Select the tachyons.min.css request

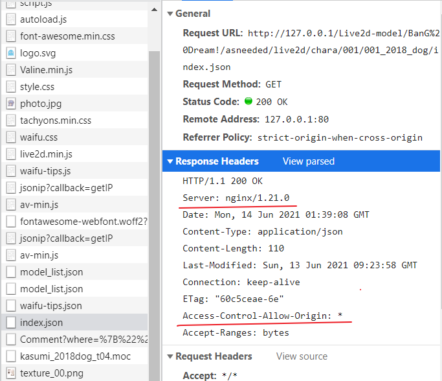point(56,121)
